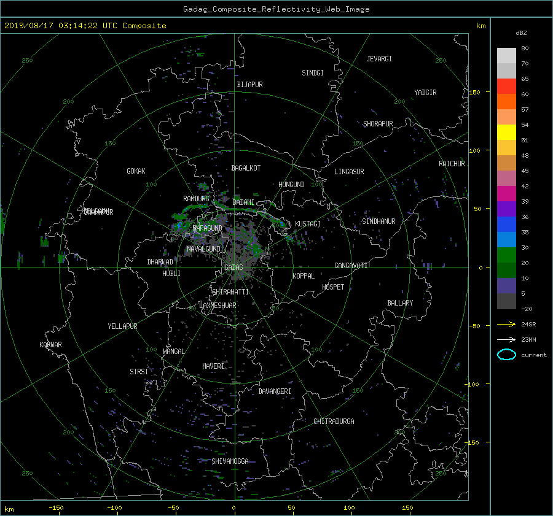
Task: Click the CHITRADURGA city label
Action: coord(334,422)
